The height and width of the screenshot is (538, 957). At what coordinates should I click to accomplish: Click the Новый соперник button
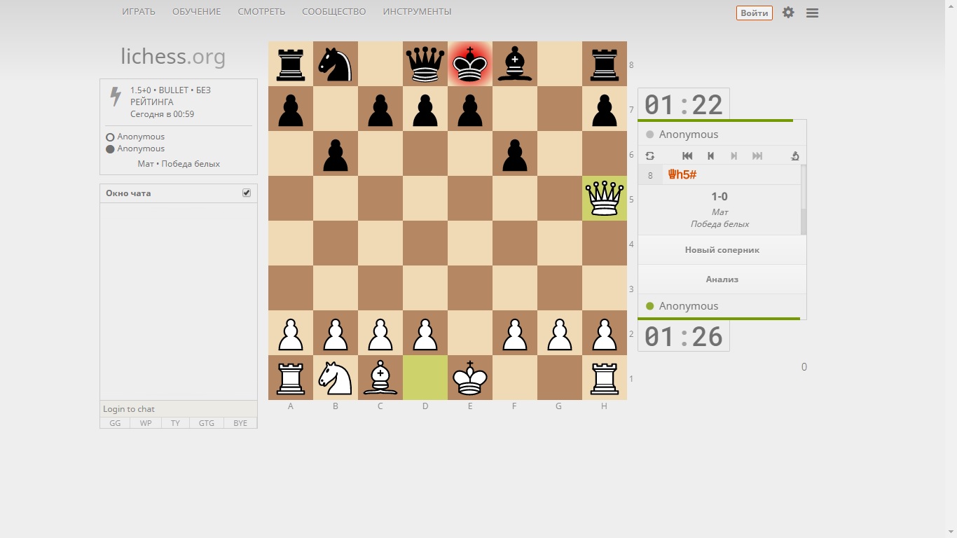[722, 250]
